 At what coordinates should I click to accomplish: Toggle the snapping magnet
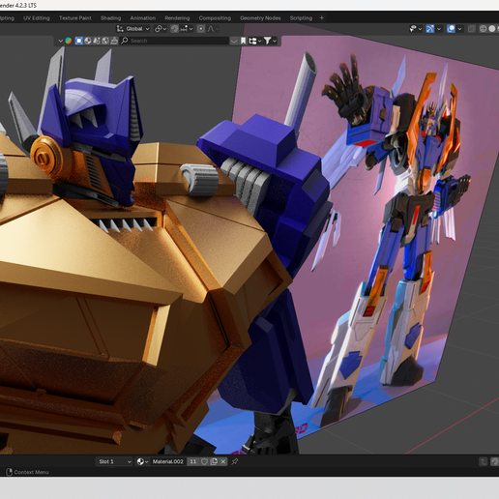174,29
